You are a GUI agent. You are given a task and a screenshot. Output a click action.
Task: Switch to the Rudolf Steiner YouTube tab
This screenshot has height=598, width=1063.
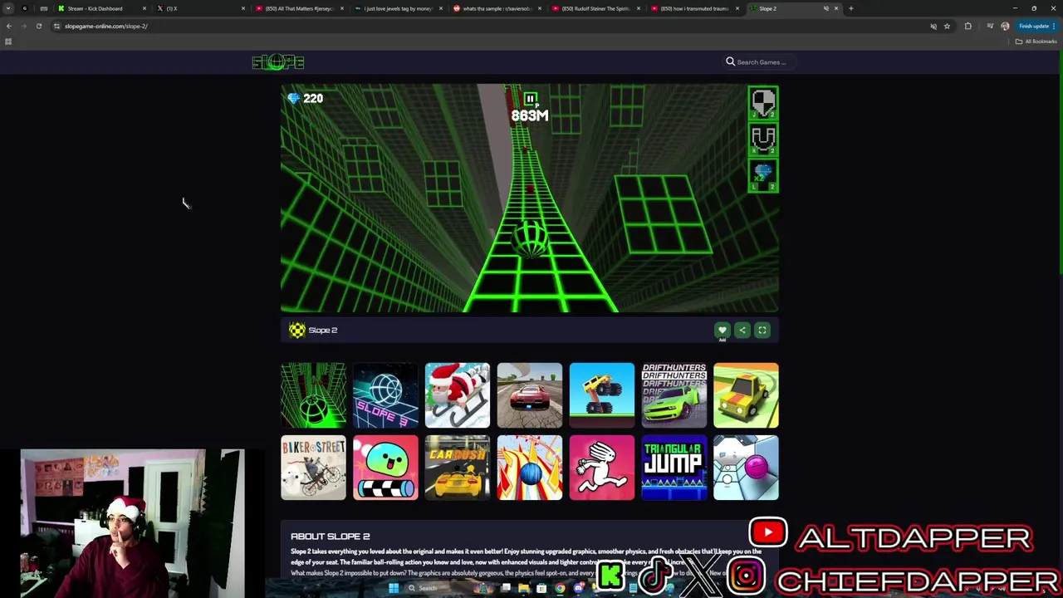[595, 8]
